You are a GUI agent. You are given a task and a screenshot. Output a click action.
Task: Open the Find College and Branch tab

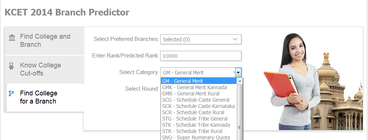click(44, 41)
